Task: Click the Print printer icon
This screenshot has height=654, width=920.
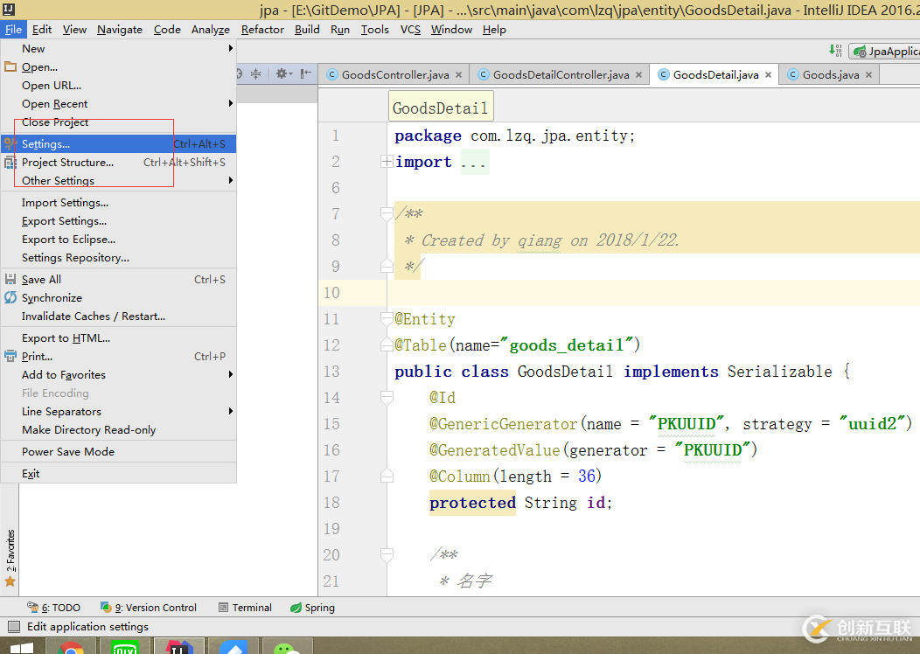Action: click(10, 356)
